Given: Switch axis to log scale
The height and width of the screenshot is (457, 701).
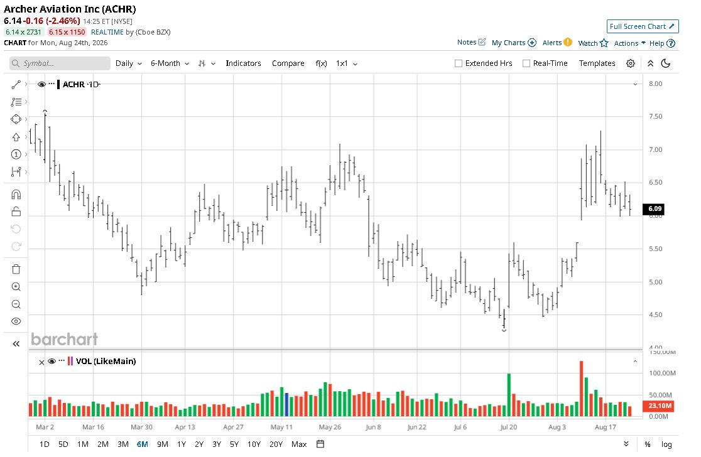Looking at the screenshot, I should 666,444.
